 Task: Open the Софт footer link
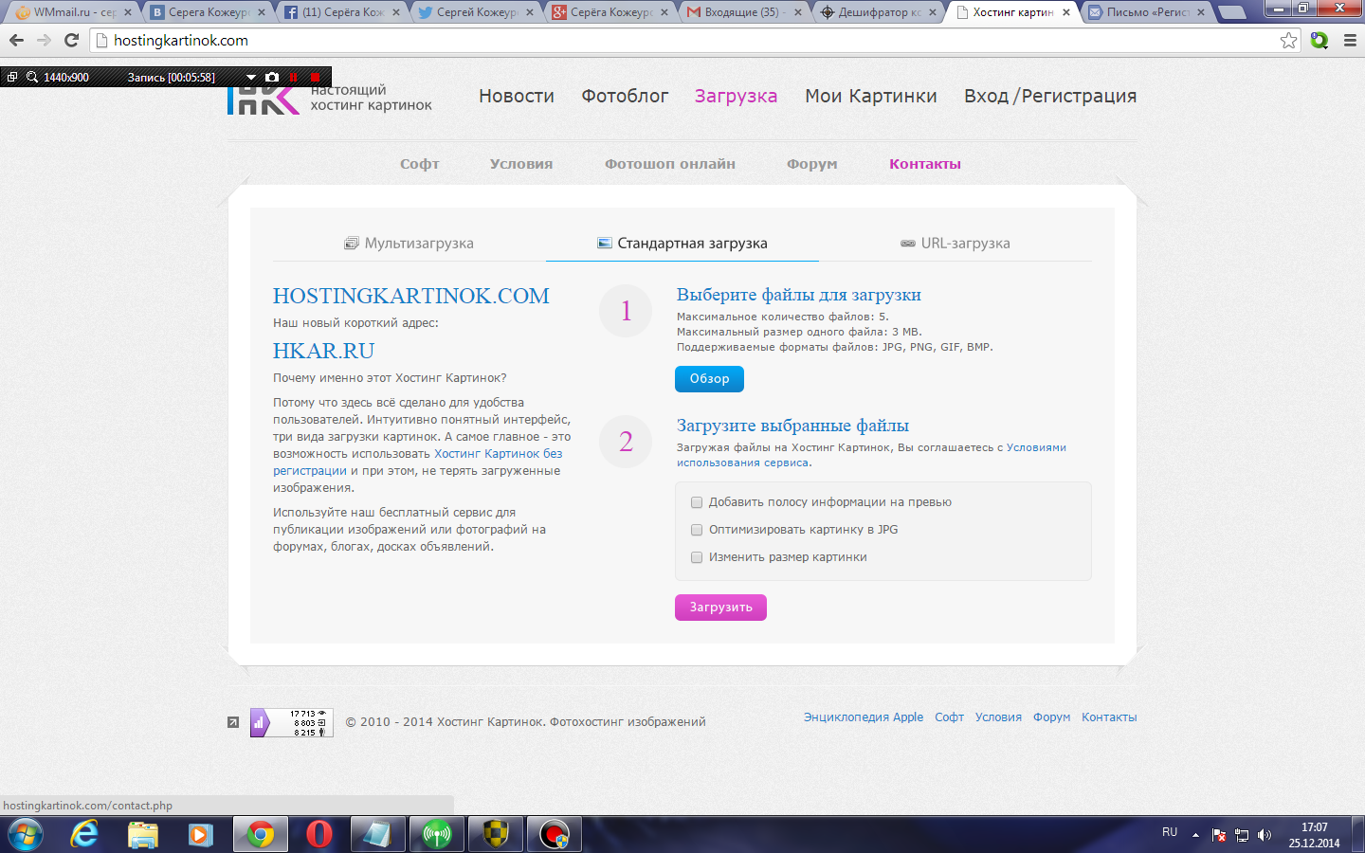tap(949, 717)
